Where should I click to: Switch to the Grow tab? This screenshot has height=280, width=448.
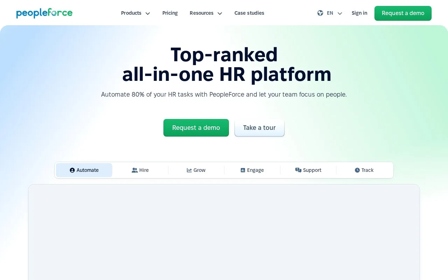196,170
